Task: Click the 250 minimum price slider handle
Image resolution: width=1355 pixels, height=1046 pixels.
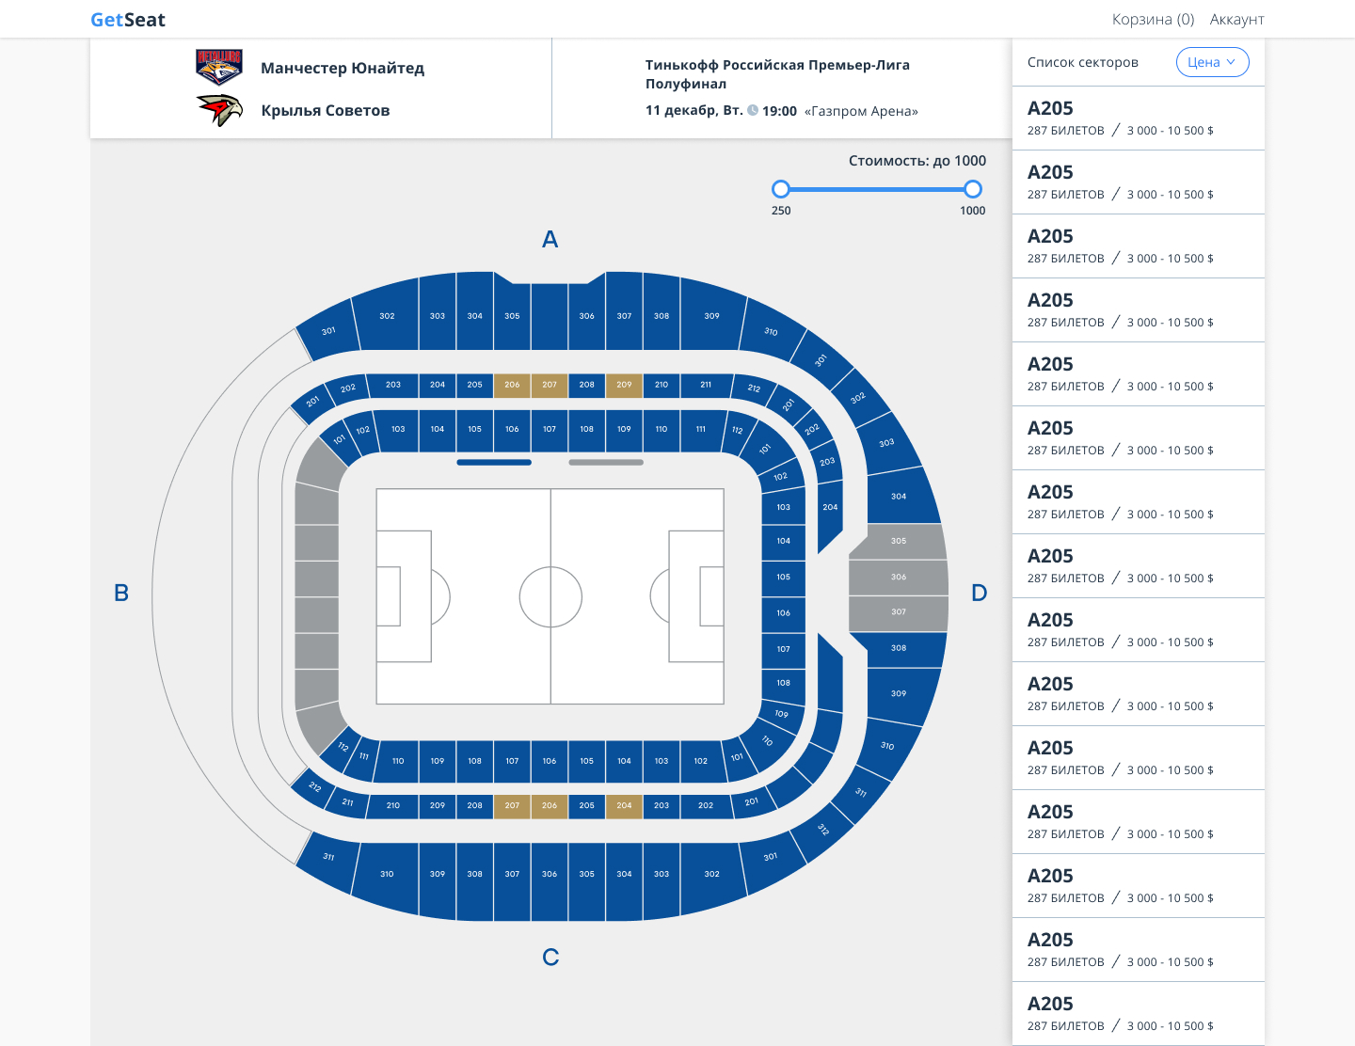Action: point(781,189)
